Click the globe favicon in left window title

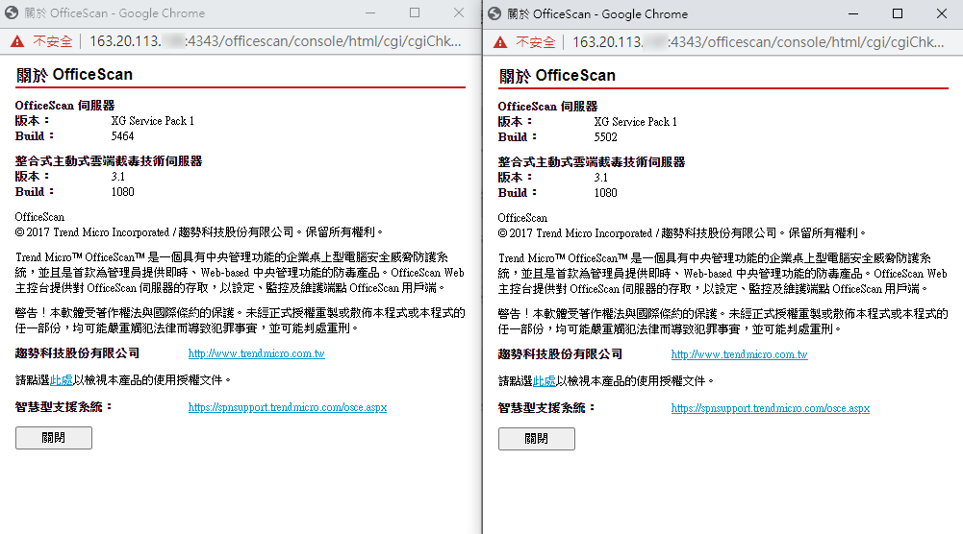click(x=11, y=12)
